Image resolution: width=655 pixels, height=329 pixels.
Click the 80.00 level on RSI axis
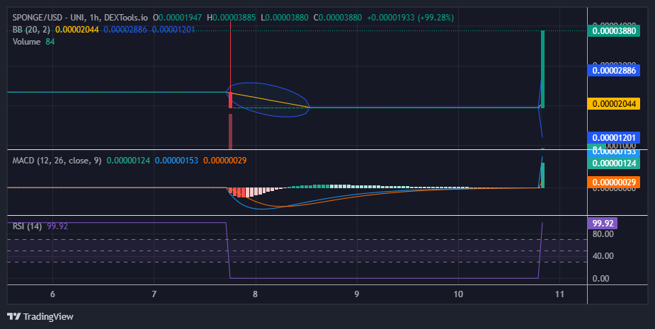click(603, 234)
